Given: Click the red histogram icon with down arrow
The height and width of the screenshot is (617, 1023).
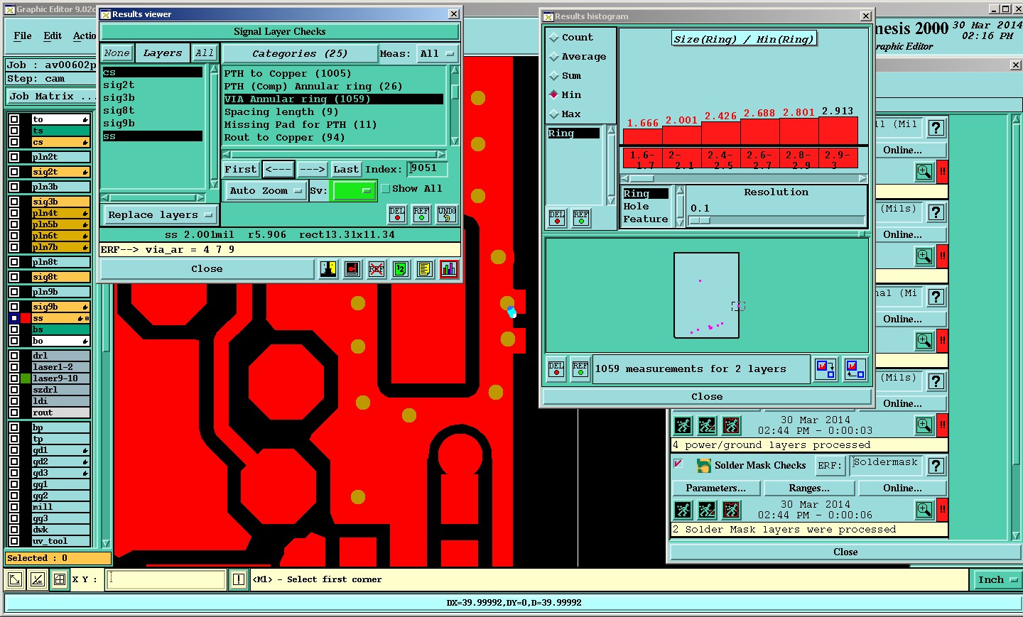Looking at the screenshot, I should [x=826, y=369].
